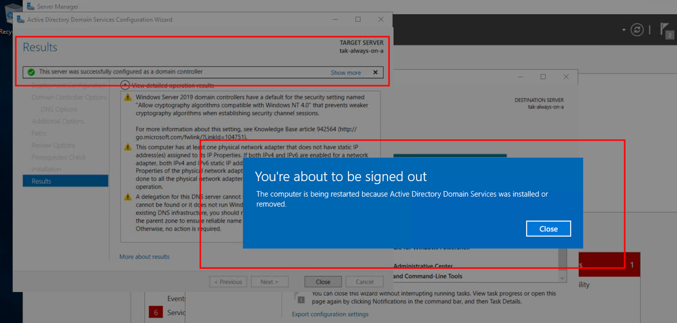Open dropdown arrow beside refresh icon
Screen dimensions: 677x323
coord(624,30)
